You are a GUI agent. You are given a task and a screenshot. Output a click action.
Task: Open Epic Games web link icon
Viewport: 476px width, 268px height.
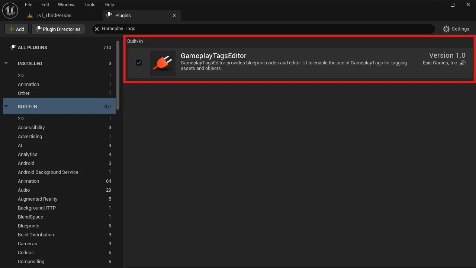(x=463, y=63)
